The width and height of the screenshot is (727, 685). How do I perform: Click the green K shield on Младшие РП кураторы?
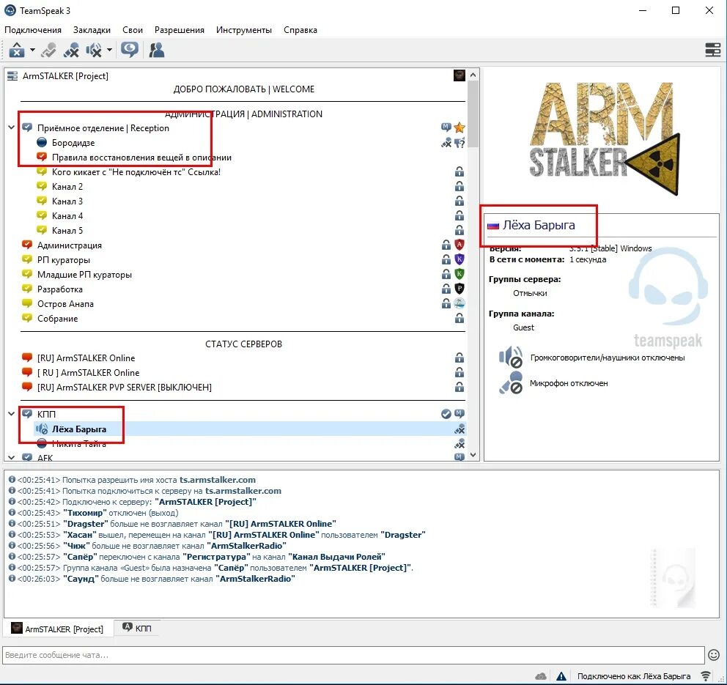point(460,274)
